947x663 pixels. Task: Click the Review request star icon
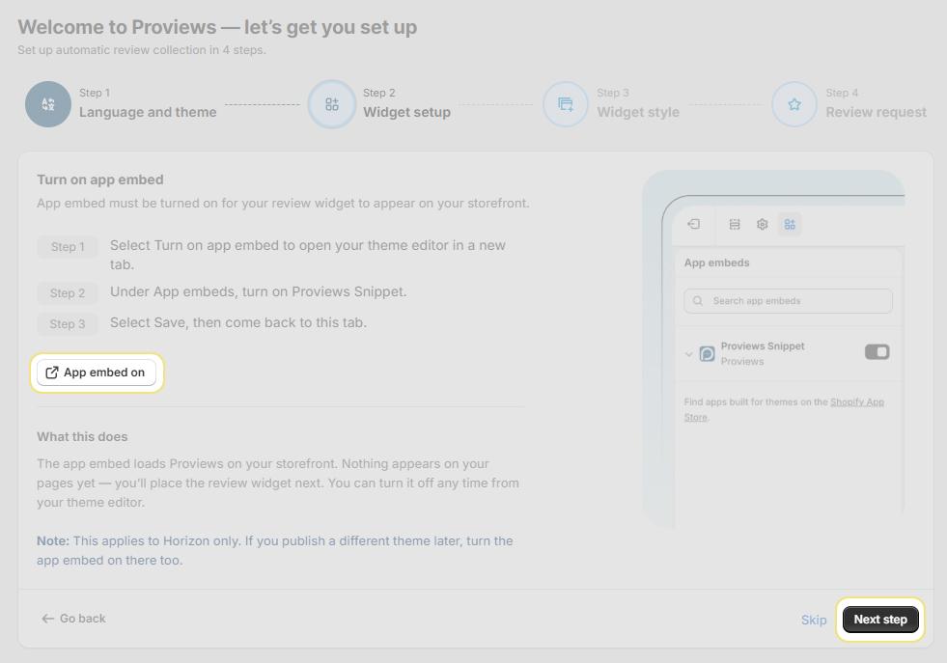point(794,104)
